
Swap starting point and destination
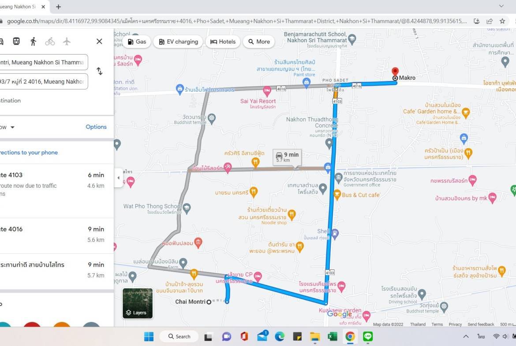[100, 71]
